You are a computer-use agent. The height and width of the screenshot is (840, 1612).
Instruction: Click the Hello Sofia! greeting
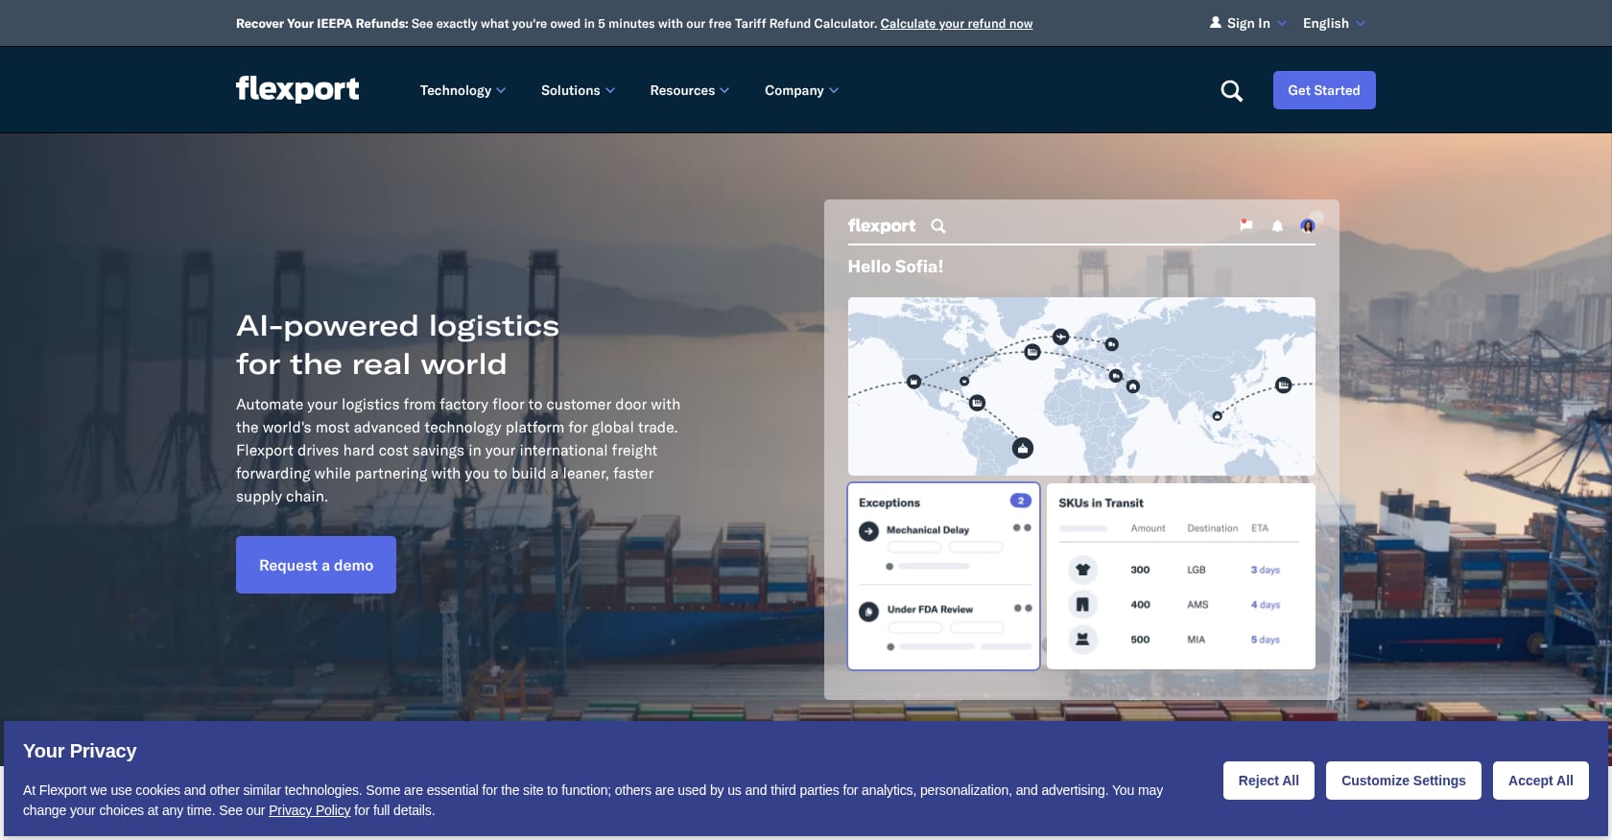(895, 267)
